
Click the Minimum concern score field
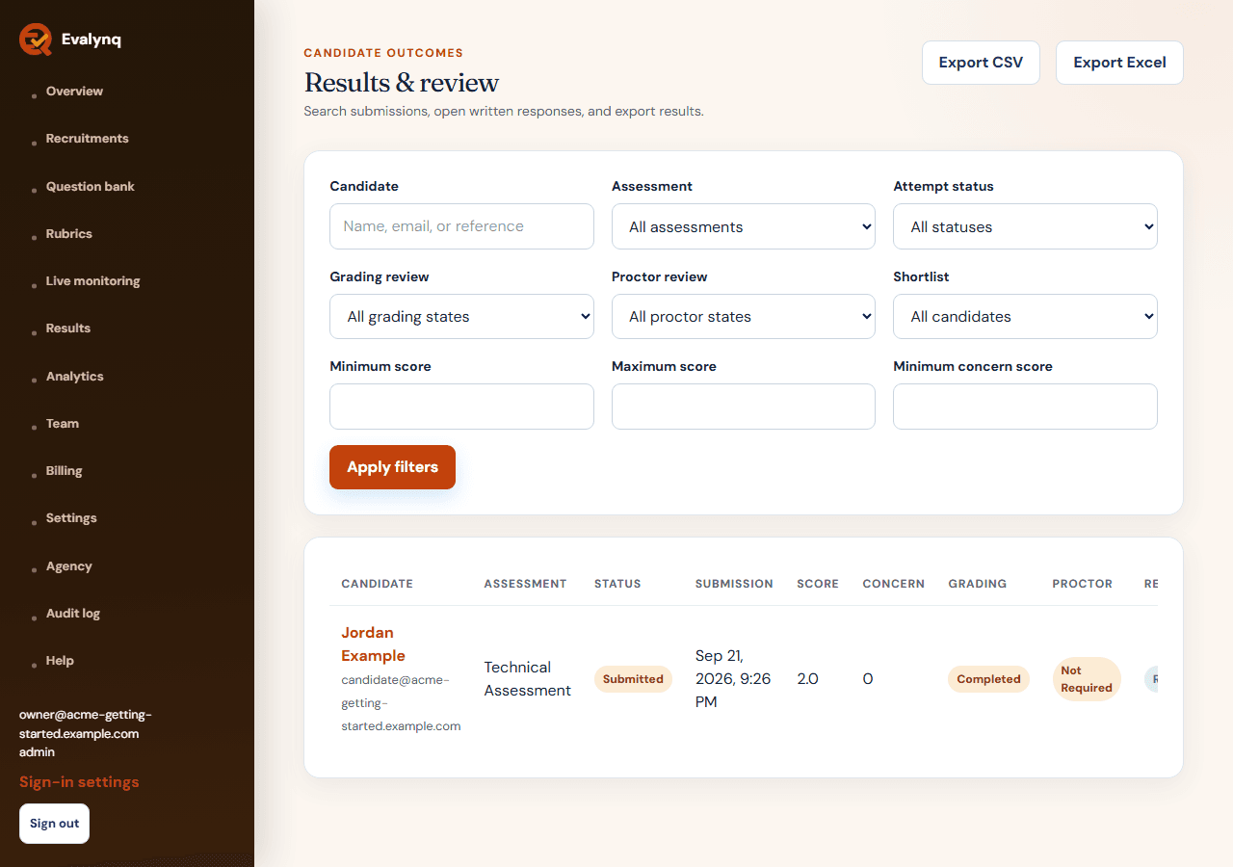pyautogui.click(x=1025, y=407)
